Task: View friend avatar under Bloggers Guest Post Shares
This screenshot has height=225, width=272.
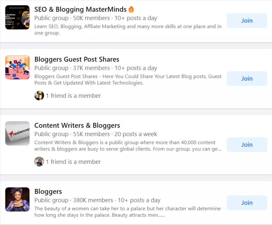Action: [x=39, y=95]
